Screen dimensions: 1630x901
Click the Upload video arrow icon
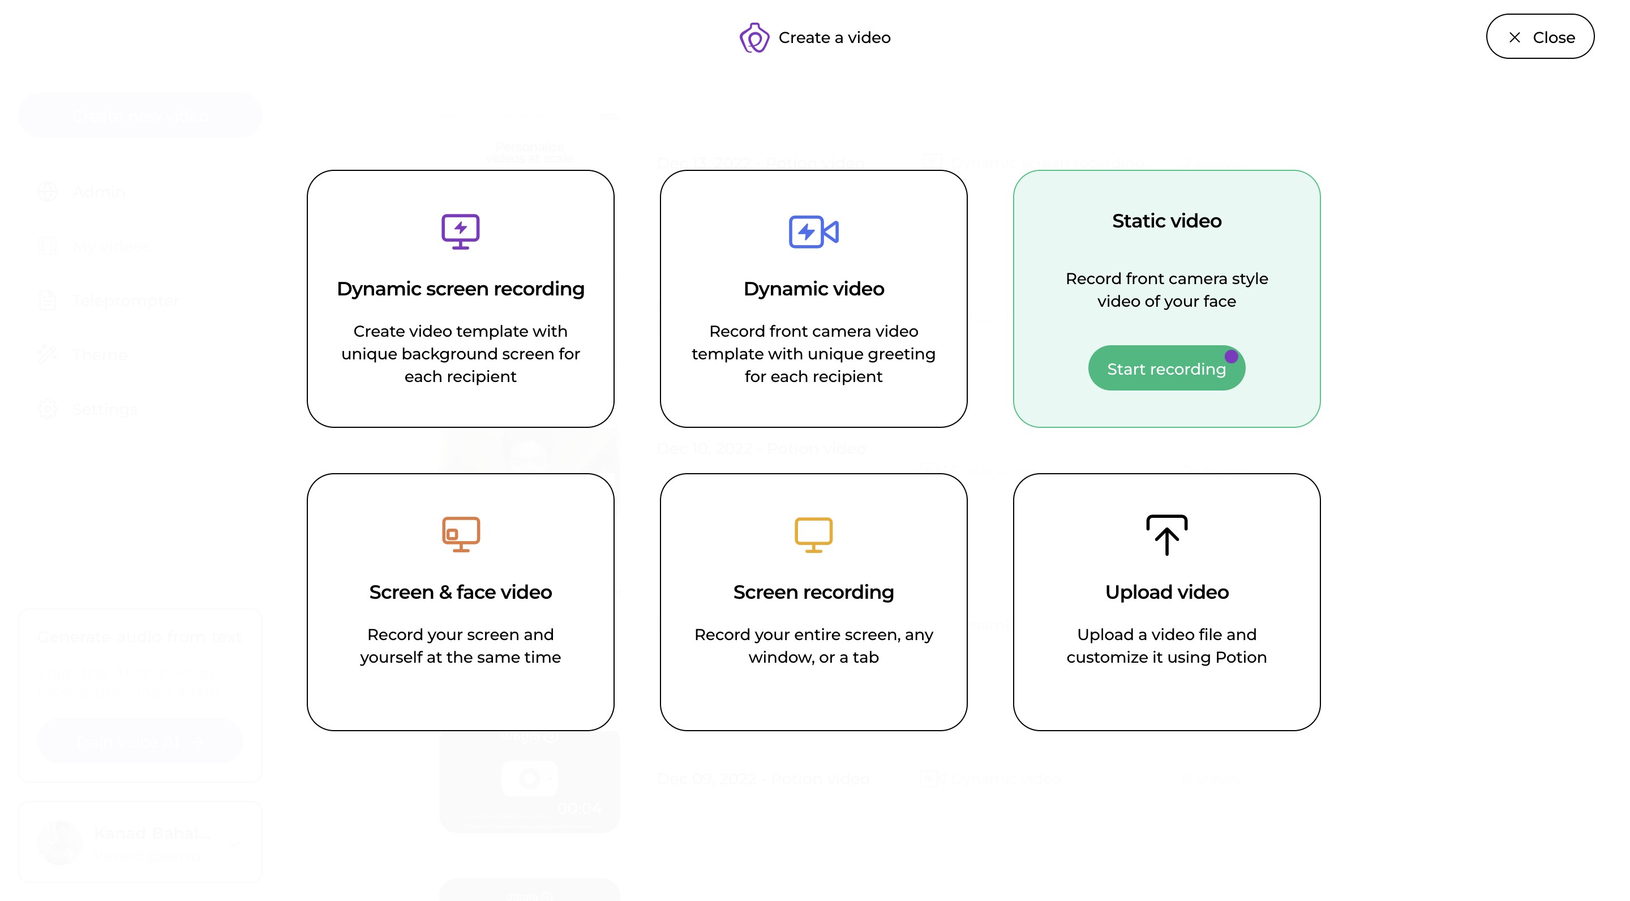coord(1166,535)
